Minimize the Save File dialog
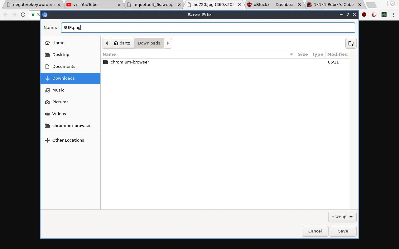The height and width of the screenshot is (249, 399). tap(341, 15)
